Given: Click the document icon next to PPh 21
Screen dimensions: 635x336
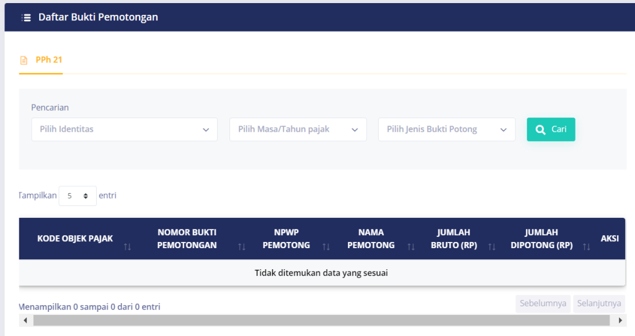Looking at the screenshot, I should pos(24,61).
